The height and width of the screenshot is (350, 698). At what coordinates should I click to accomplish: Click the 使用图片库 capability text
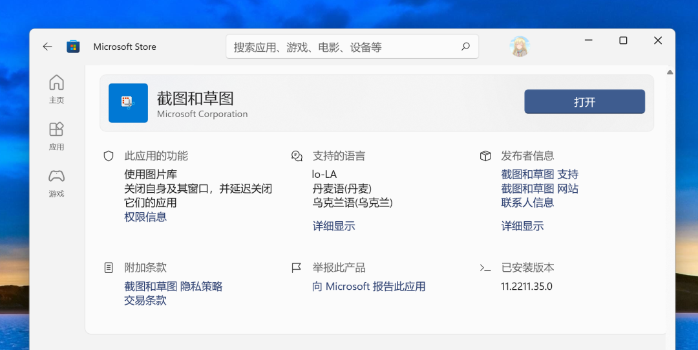151,174
